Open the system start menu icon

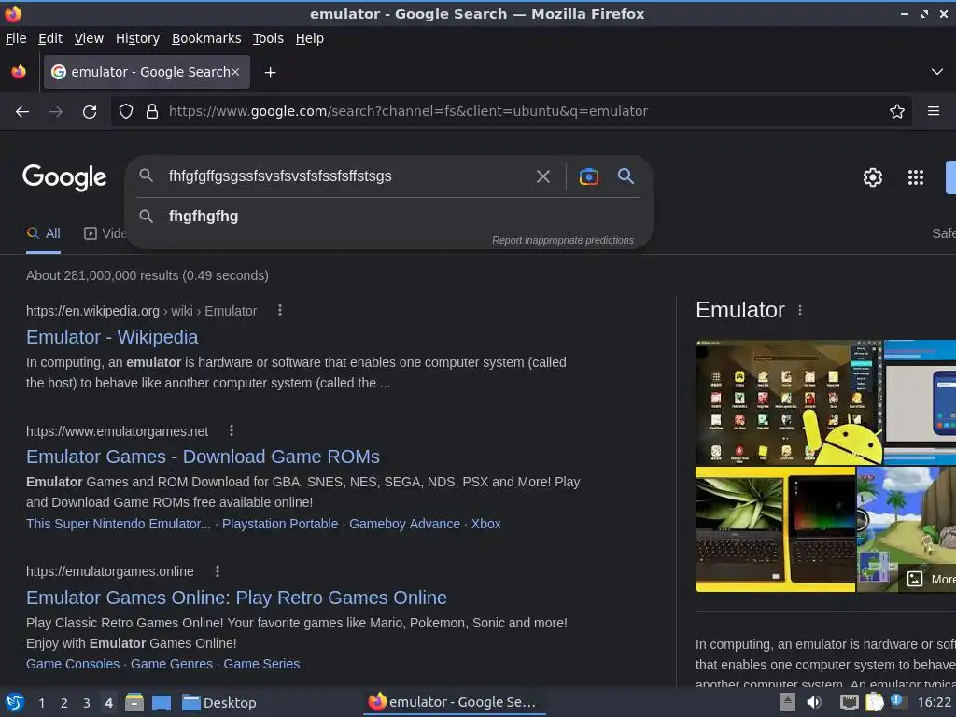coord(15,702)
